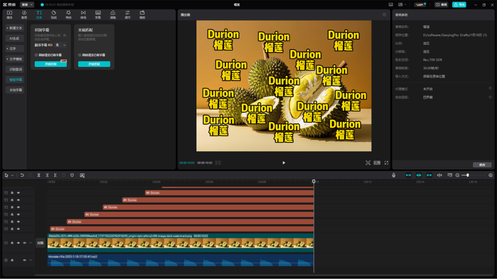Expand the 新建文本 sidebar section
Viewport: 497px width, 279px height.
[15, 28]
